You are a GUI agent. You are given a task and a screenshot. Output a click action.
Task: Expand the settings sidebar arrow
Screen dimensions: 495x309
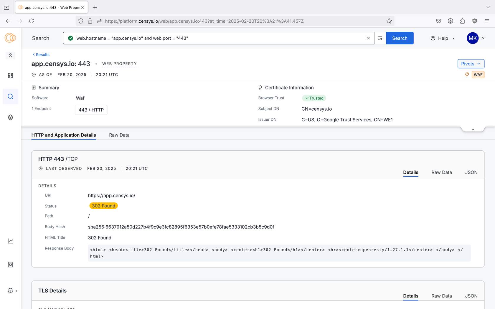(16, 291)
